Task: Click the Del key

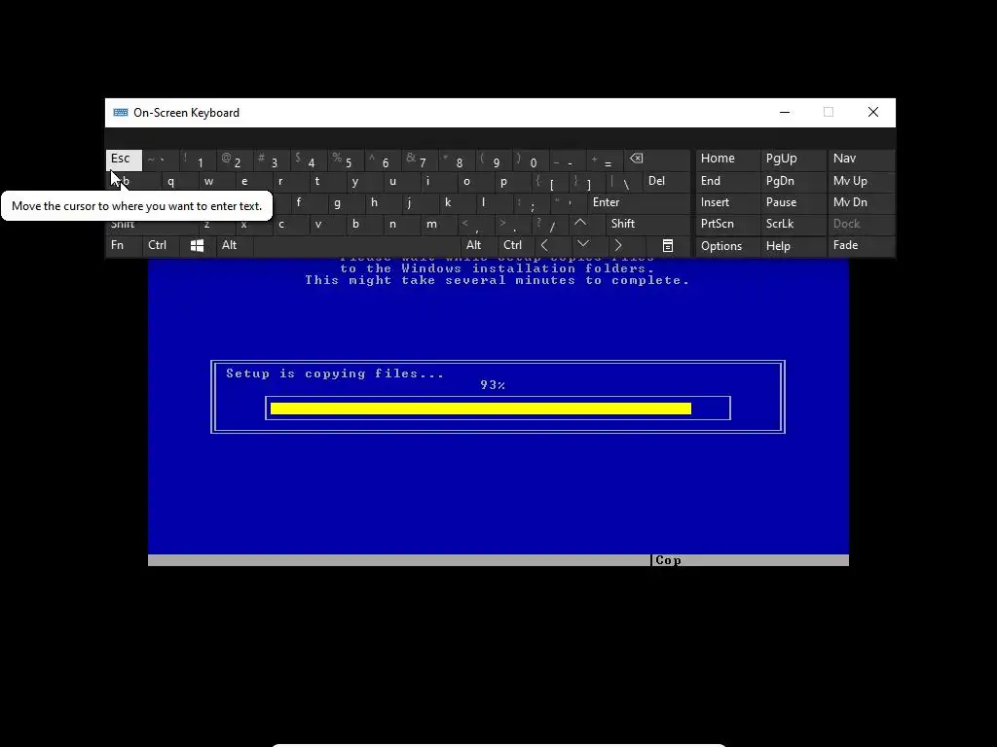Action: pos(666,181)
